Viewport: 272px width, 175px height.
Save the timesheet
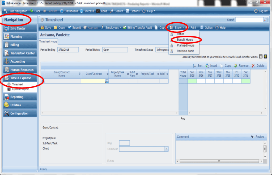tap(46, 28)
